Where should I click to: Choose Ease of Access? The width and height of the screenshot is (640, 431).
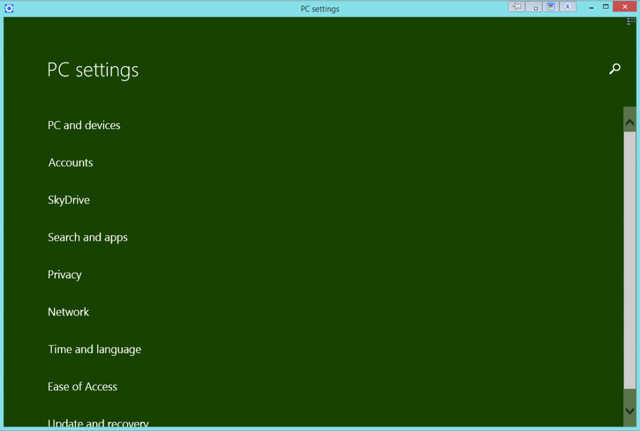tap(83, 387)
